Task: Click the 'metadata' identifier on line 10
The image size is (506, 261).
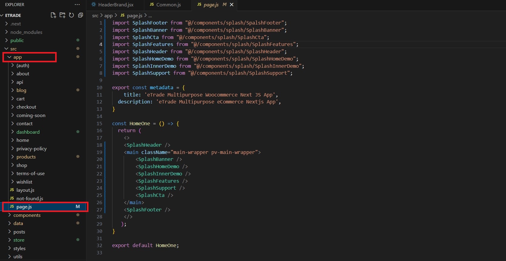Action: (x=161, y=87)
